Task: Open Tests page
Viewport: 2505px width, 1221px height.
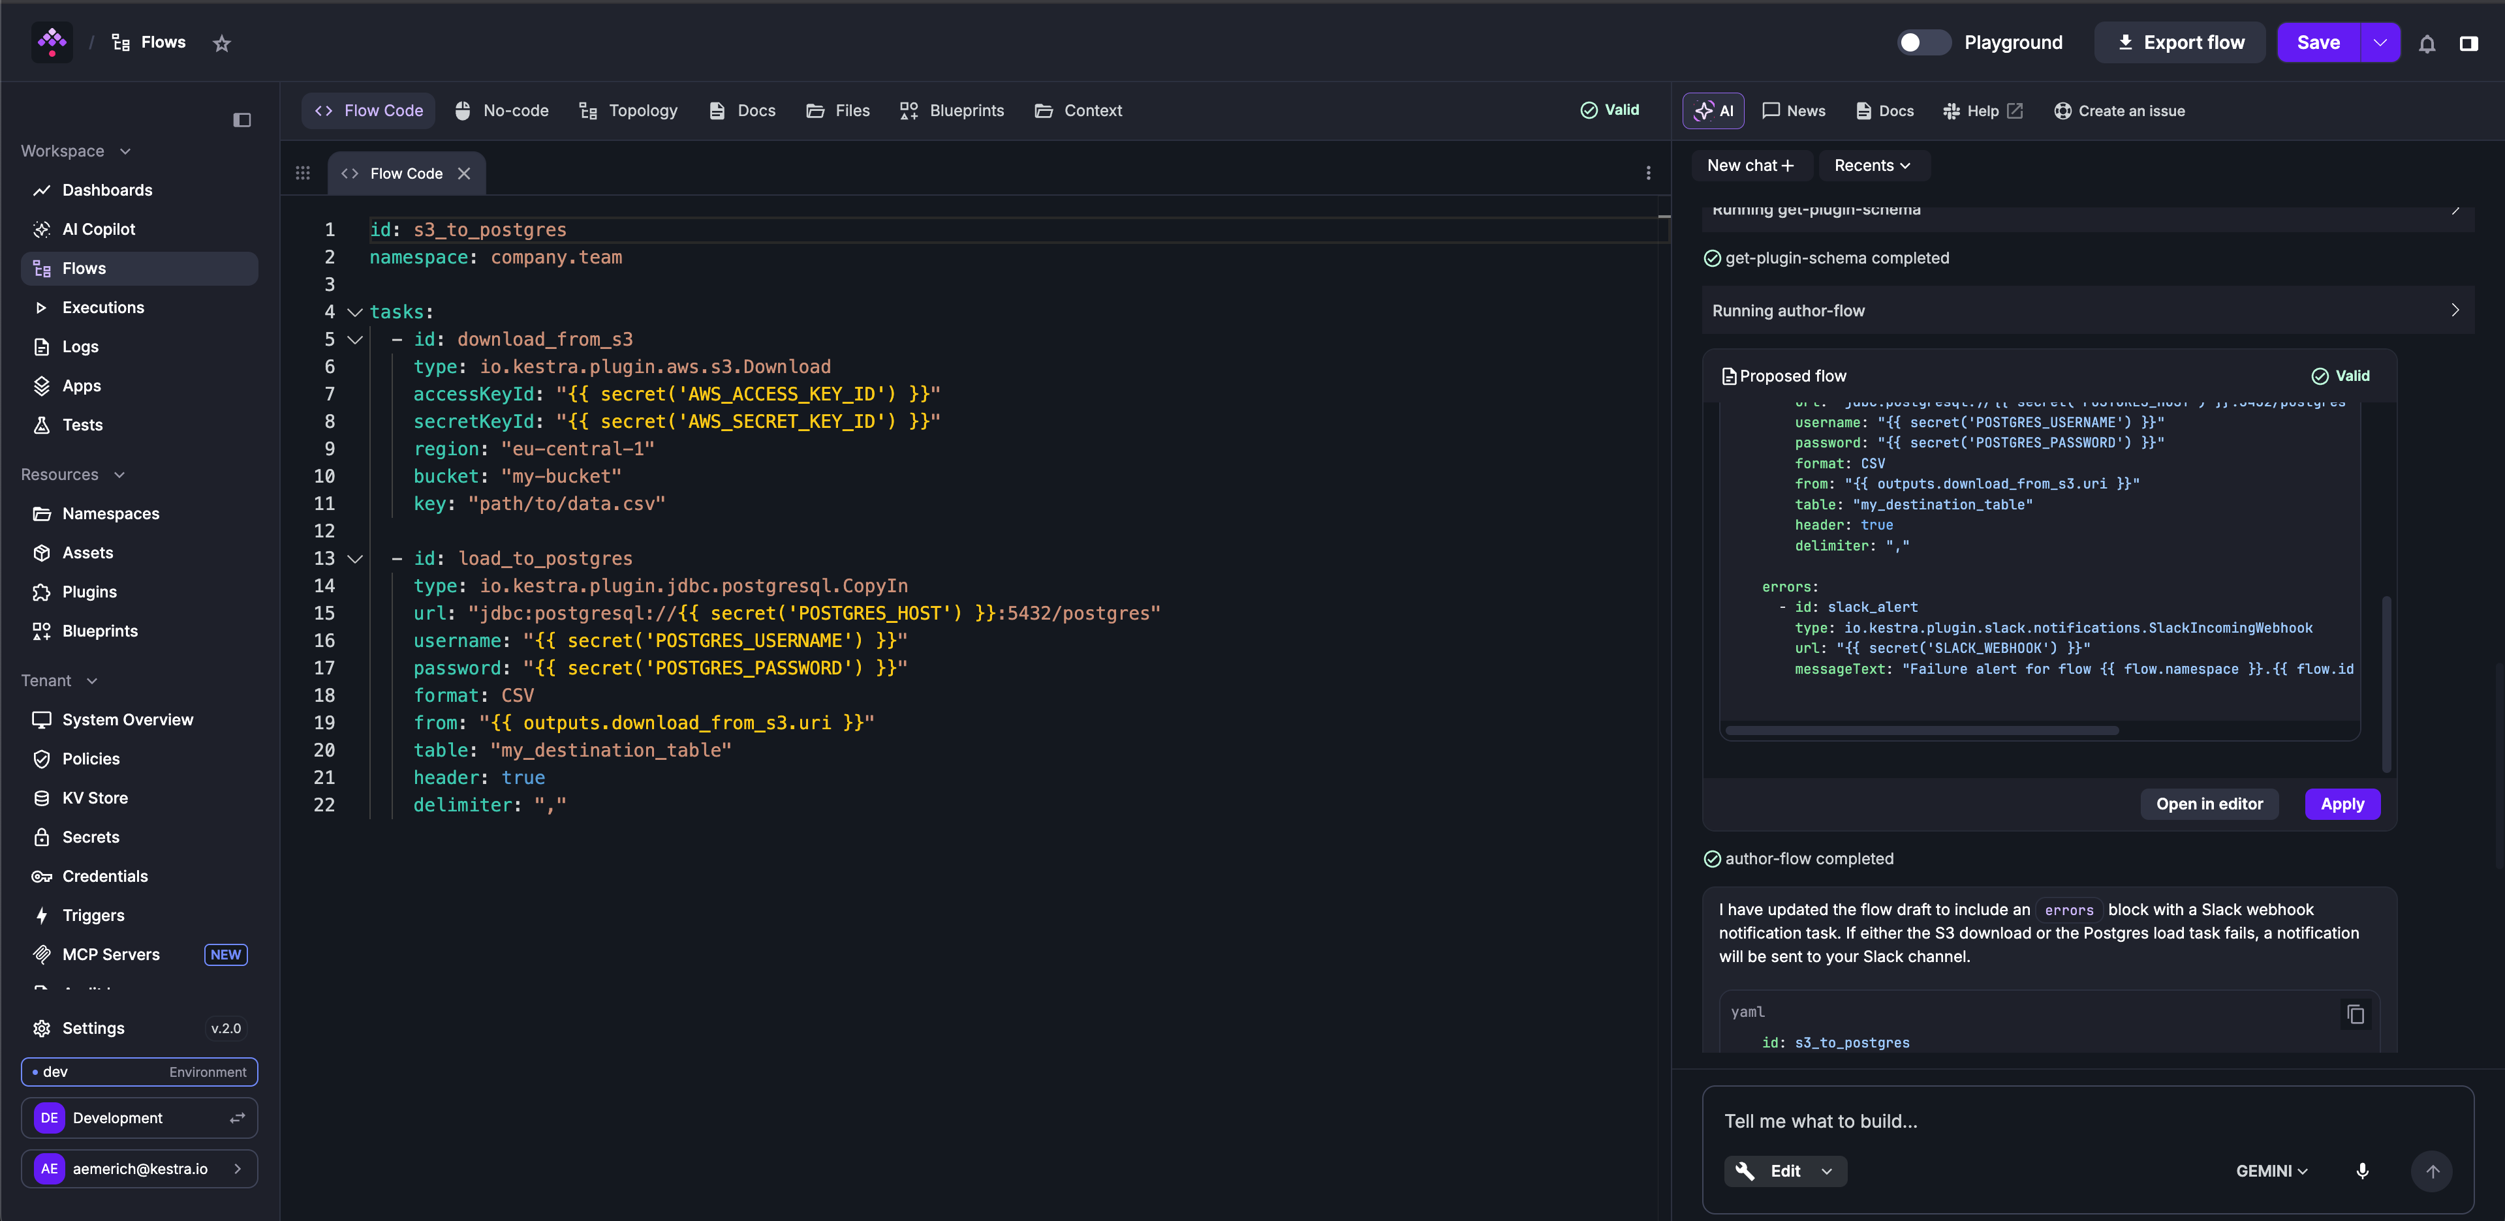Action: click(139, 425)
